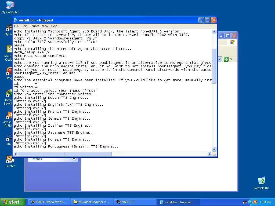This screenshot has height=206, width=275.
Task: Click the Avast tray icon
Action: pyautogui.click(x=255, y=202)
